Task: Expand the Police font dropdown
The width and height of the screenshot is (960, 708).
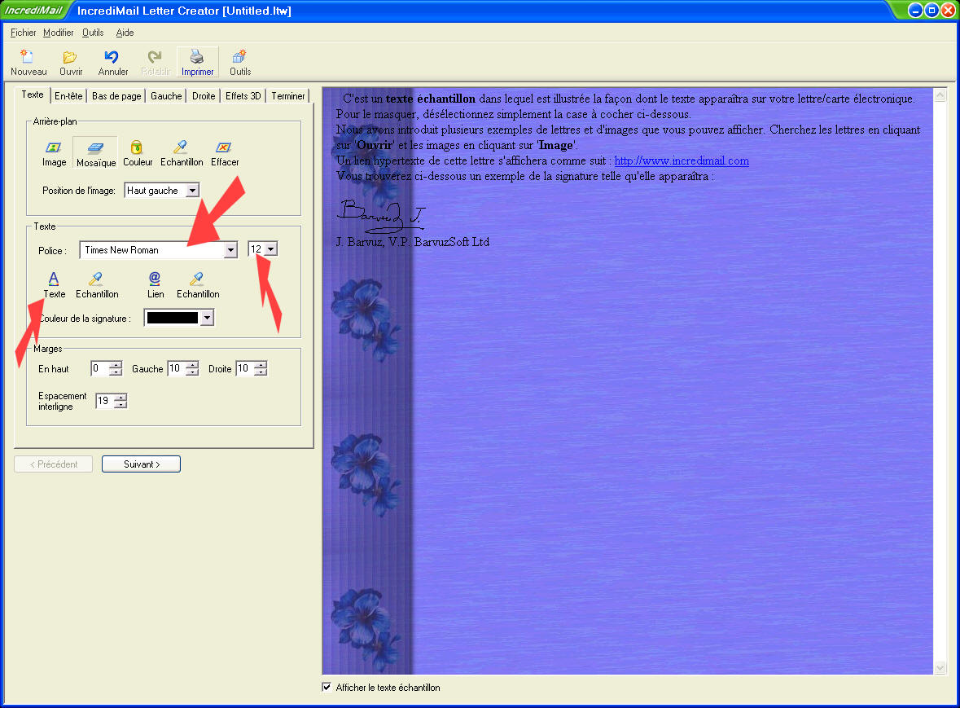Action: coord(230,250)
